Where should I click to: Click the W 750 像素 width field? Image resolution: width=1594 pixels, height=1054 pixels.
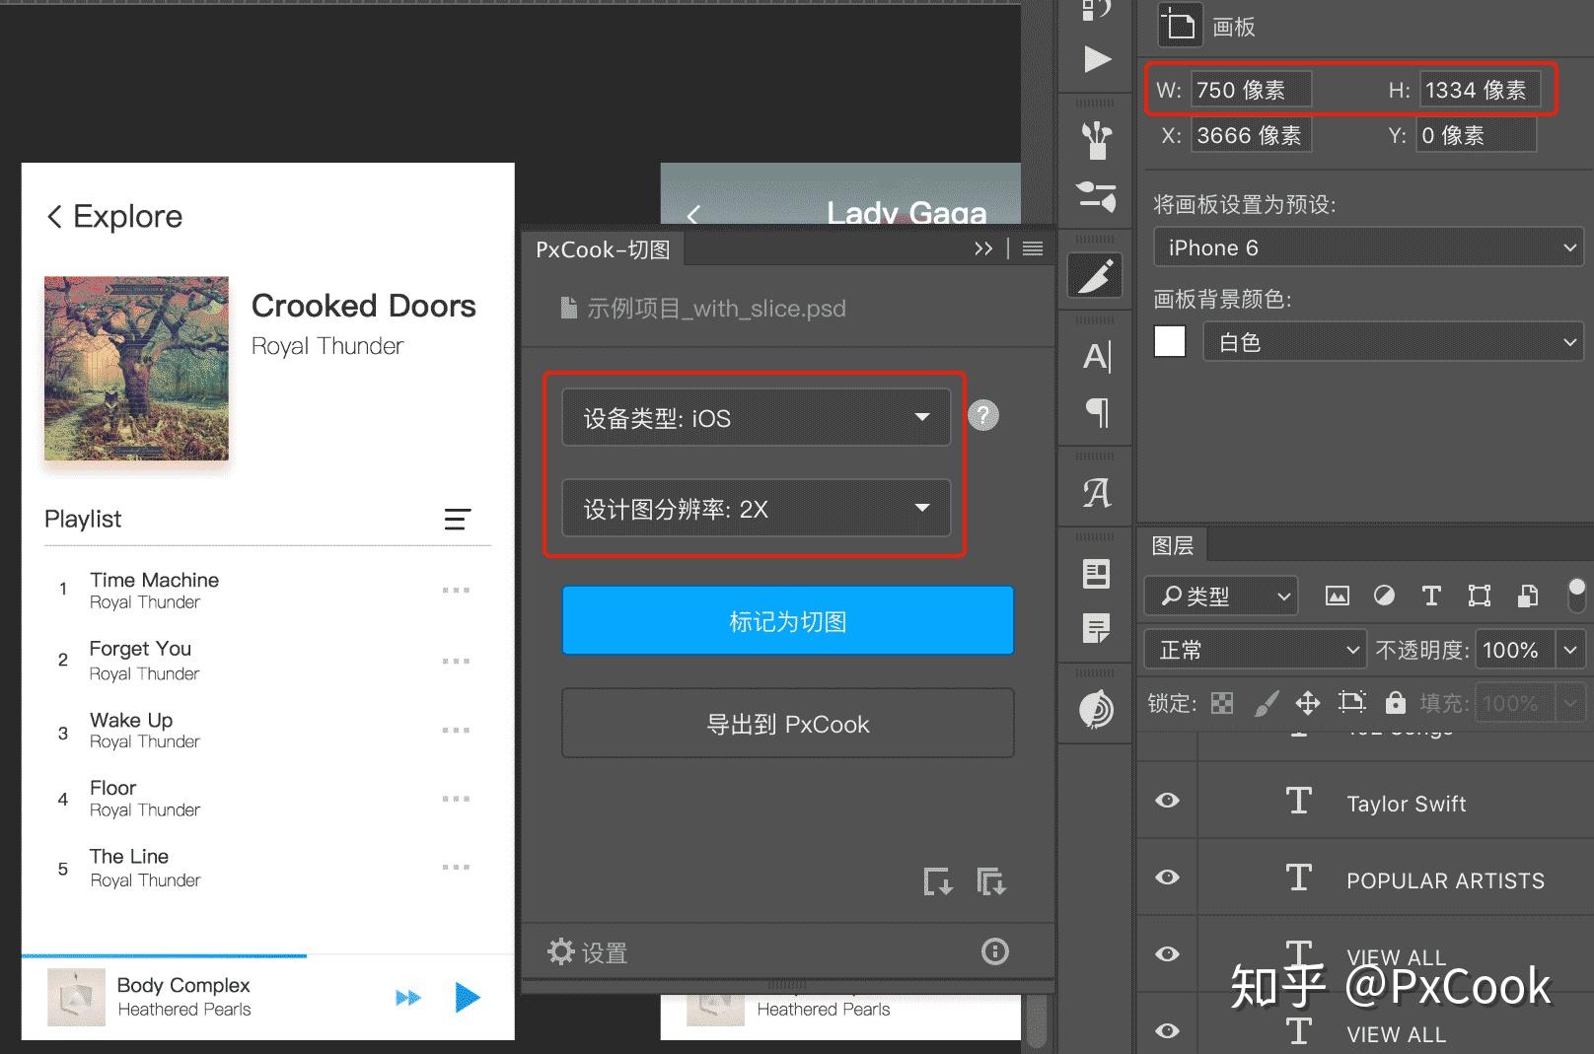click(x=1253, y=90)
